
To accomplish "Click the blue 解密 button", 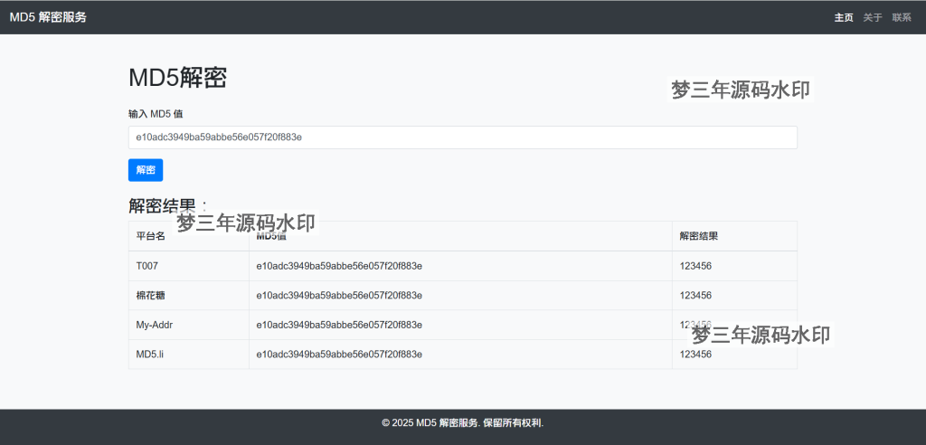I will [146, 170].
